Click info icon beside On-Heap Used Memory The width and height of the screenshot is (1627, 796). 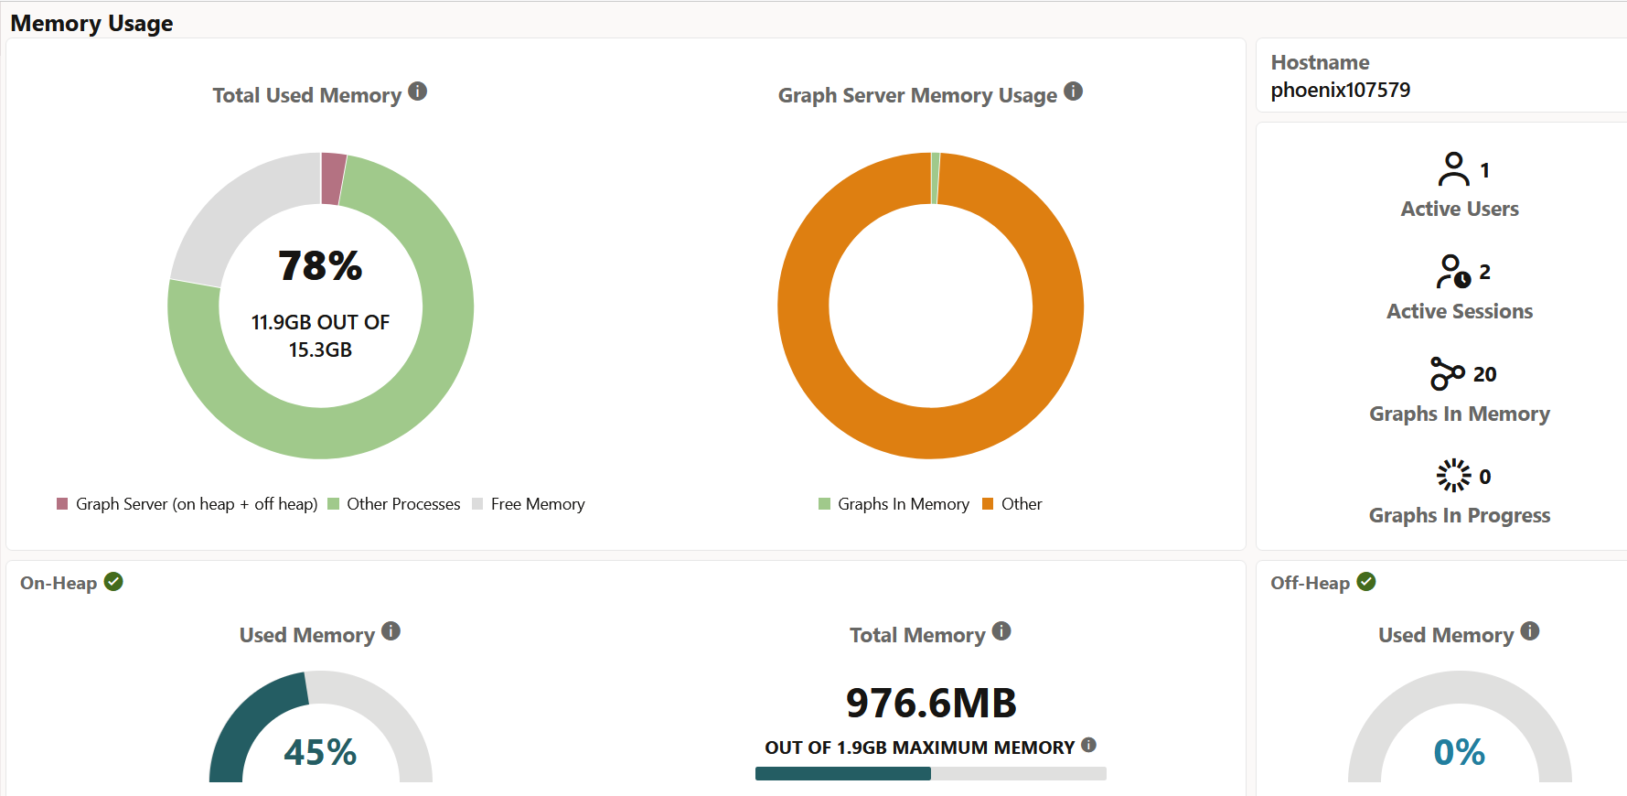click(x=391, y=631)
